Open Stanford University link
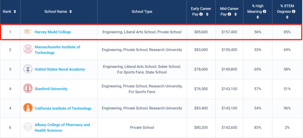This screenshot has height=138, width=303. pyautogui.click(x=51, y=89)
